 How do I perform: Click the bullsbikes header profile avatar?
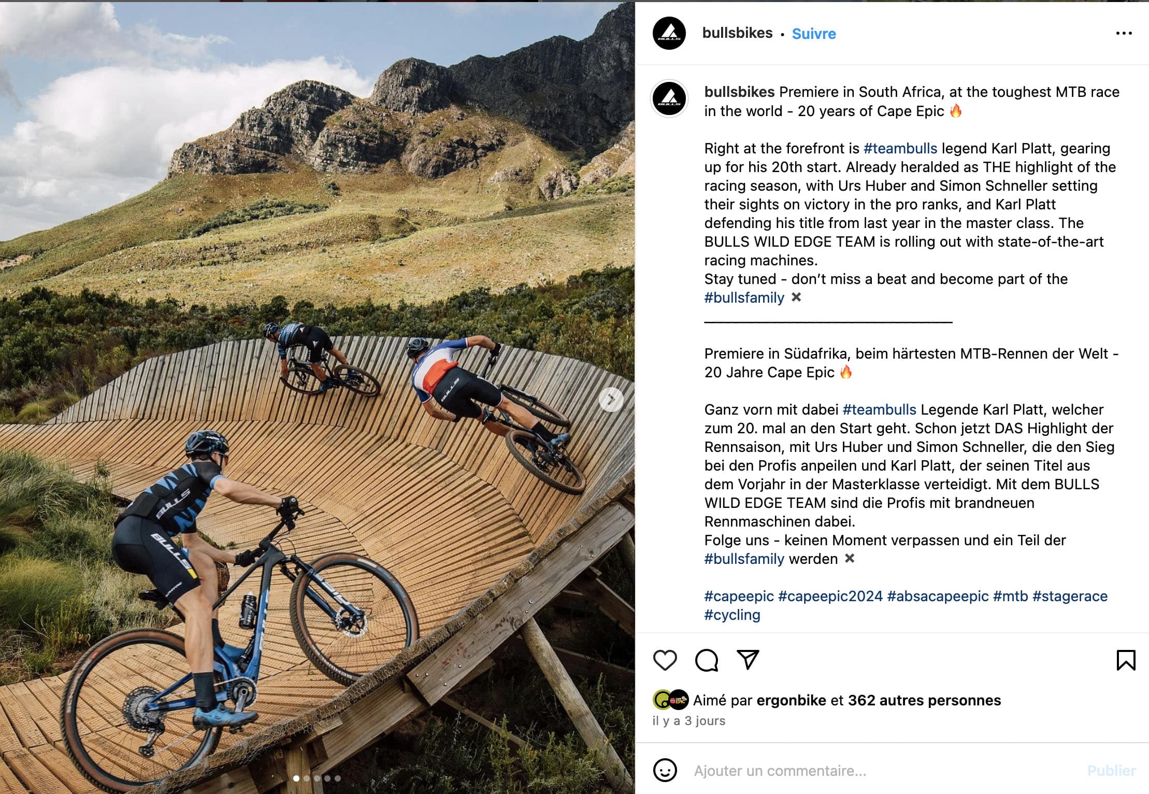point(669,33)
